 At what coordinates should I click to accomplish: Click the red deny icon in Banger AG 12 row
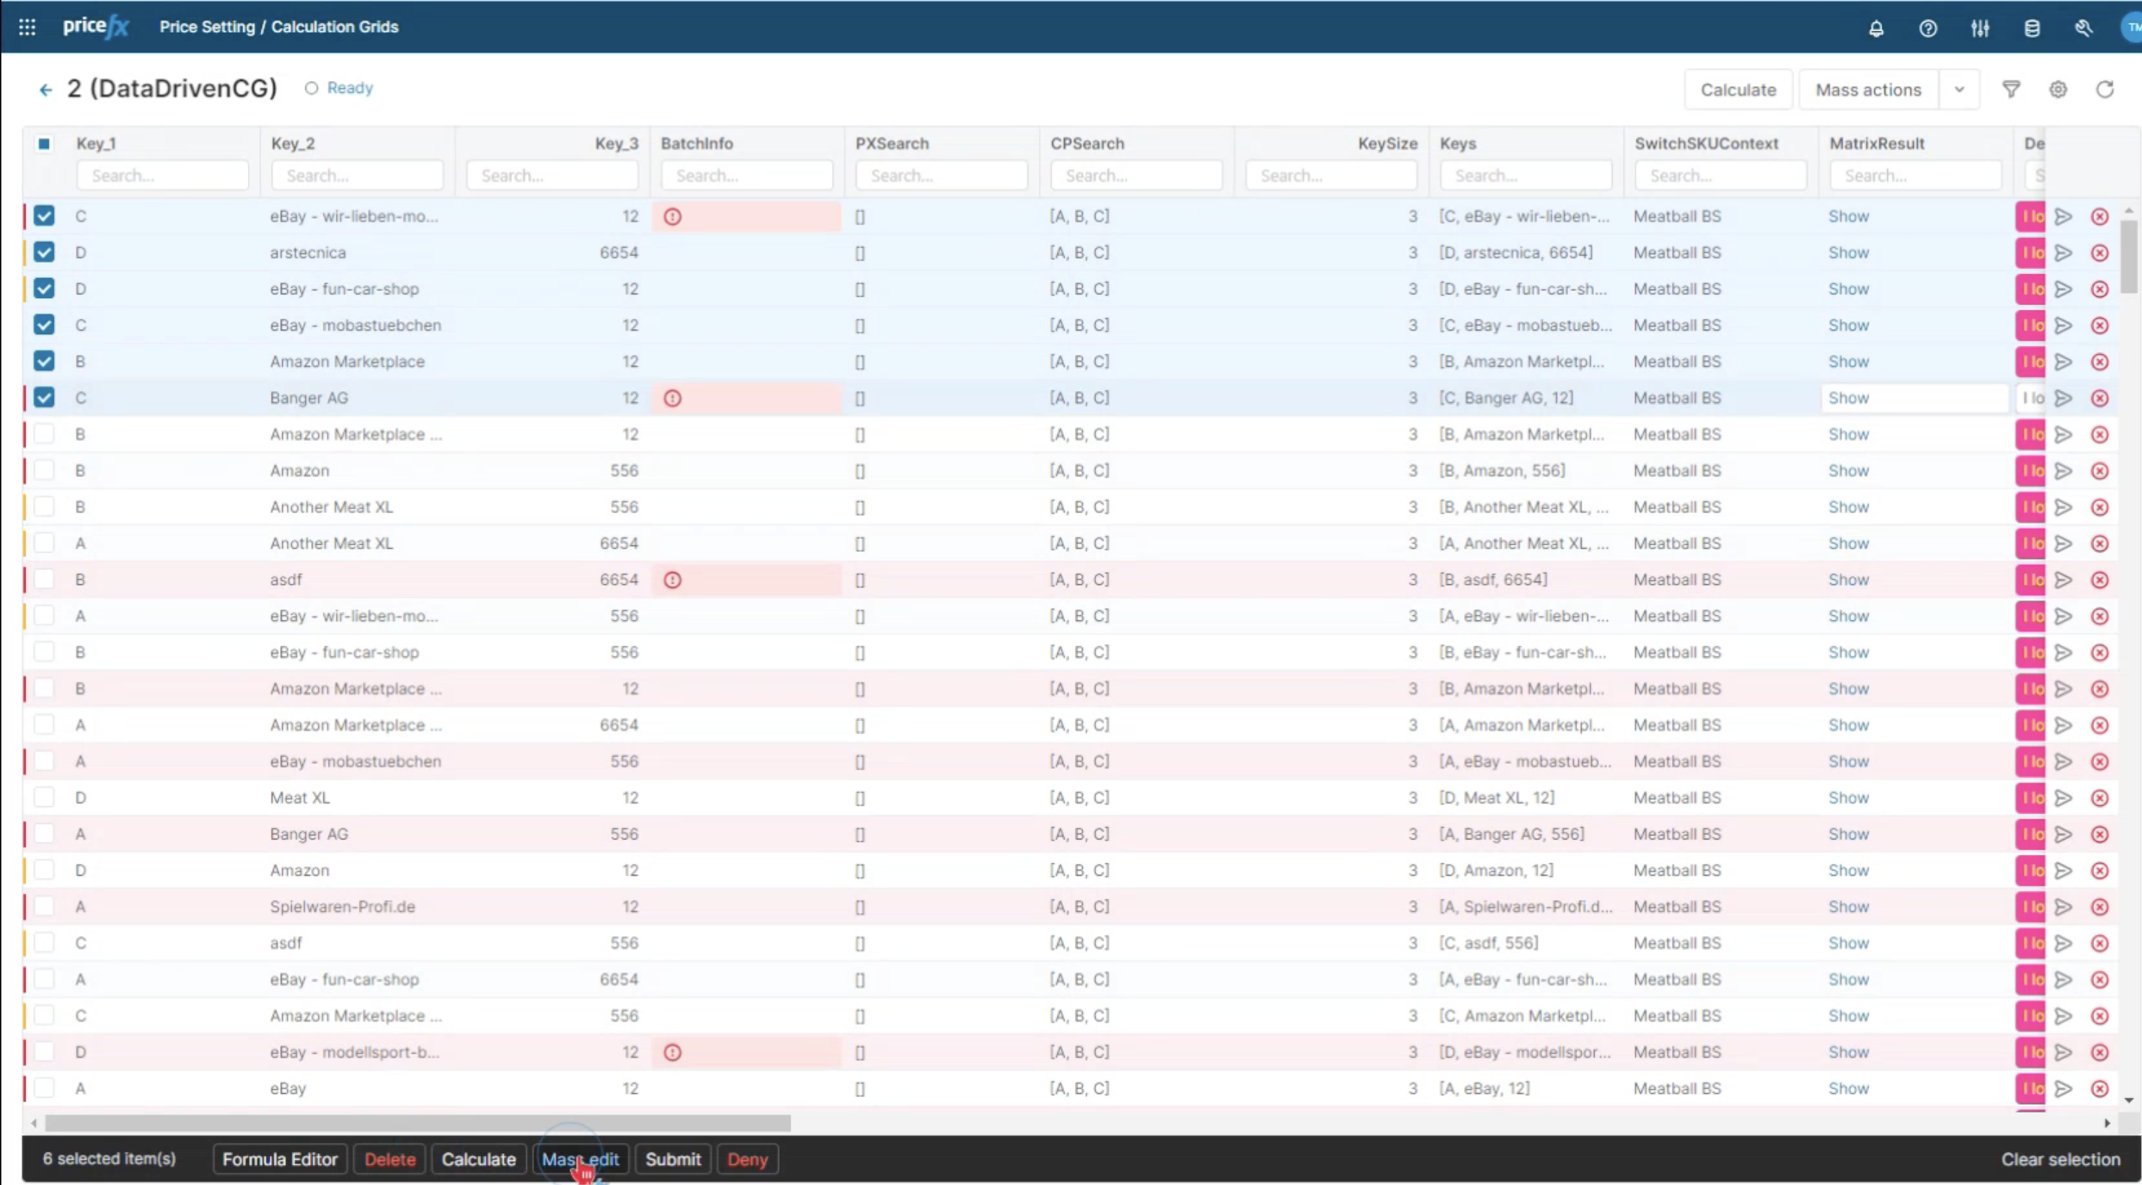click(x=2100, y=398)
